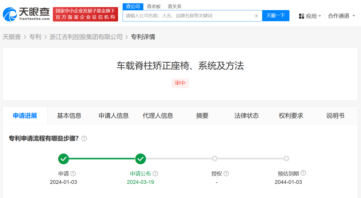Click help icon next to 授权 step
The height and width of the screenshot is (198, 361).
(x=226, y=174)
